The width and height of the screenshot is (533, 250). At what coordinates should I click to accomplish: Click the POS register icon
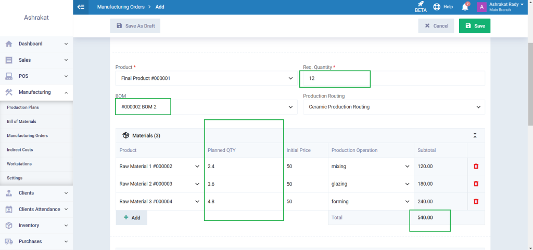tap(9, 76)
